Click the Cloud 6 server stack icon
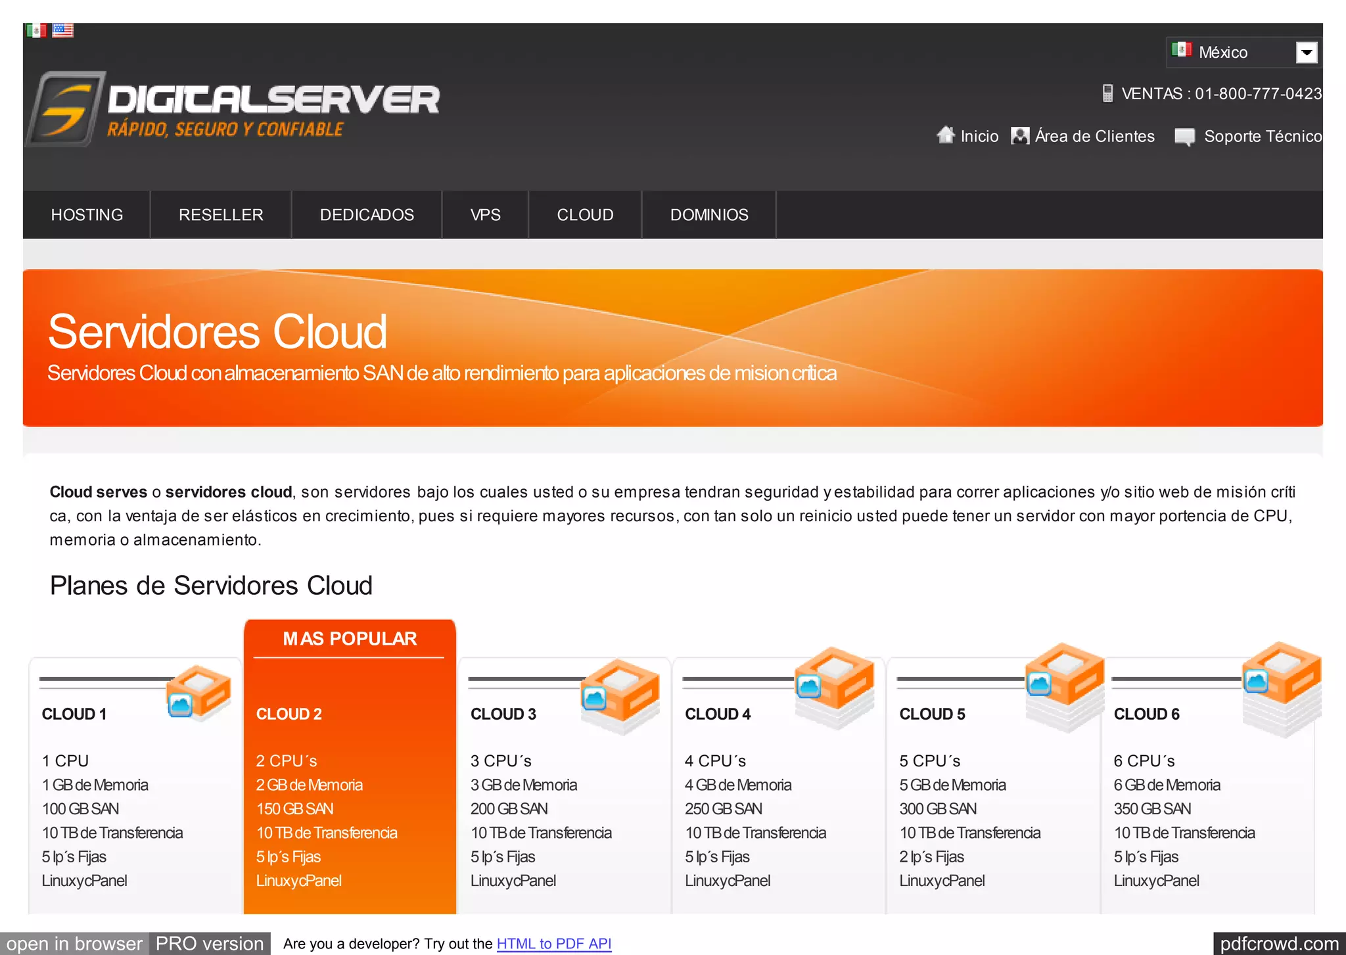 [x=1281, y=687]
